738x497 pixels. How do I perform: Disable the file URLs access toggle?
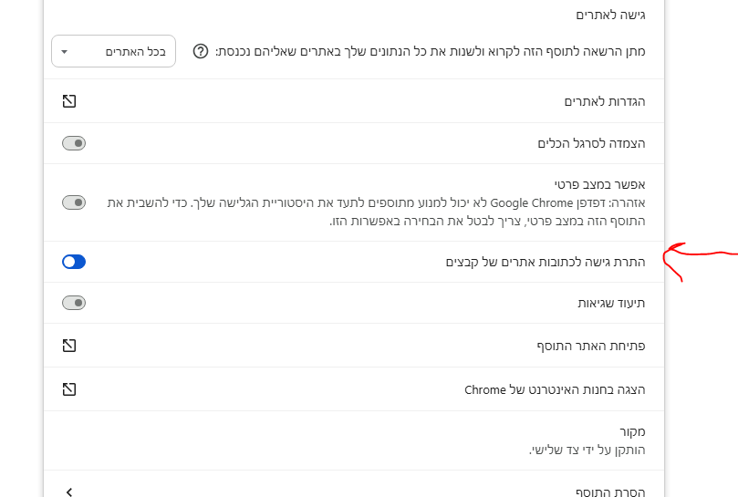[x=74, y=262]
